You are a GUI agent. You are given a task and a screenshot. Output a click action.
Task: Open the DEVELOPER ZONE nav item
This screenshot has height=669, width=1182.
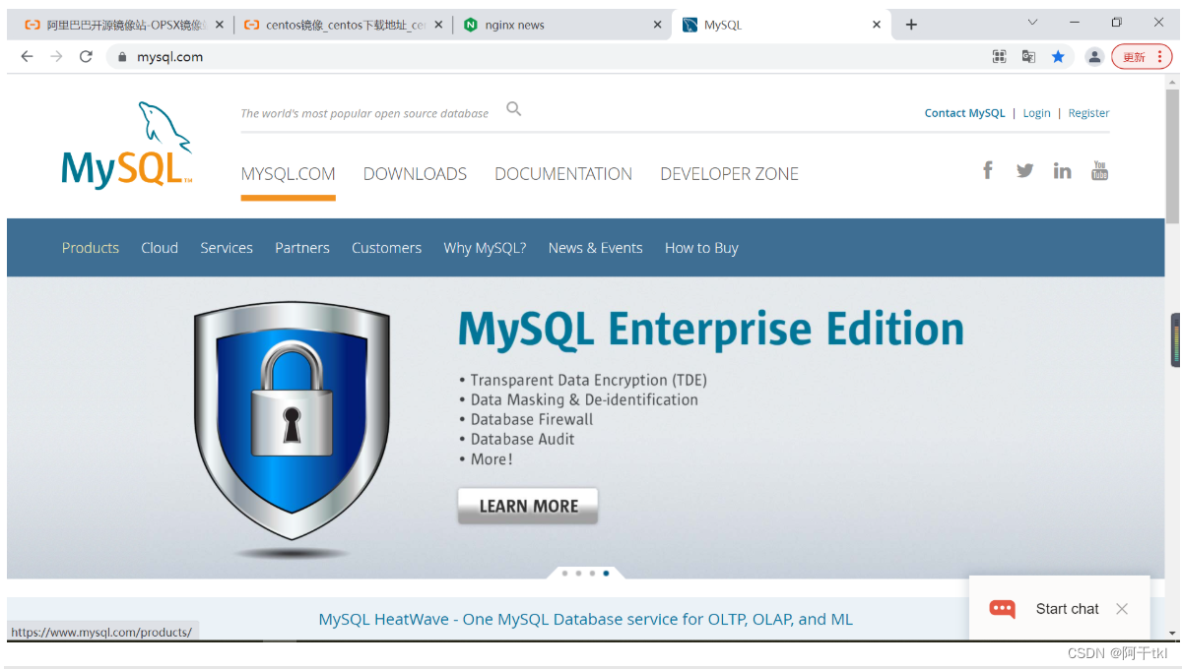pyautogui.click(x=729, y=174)
